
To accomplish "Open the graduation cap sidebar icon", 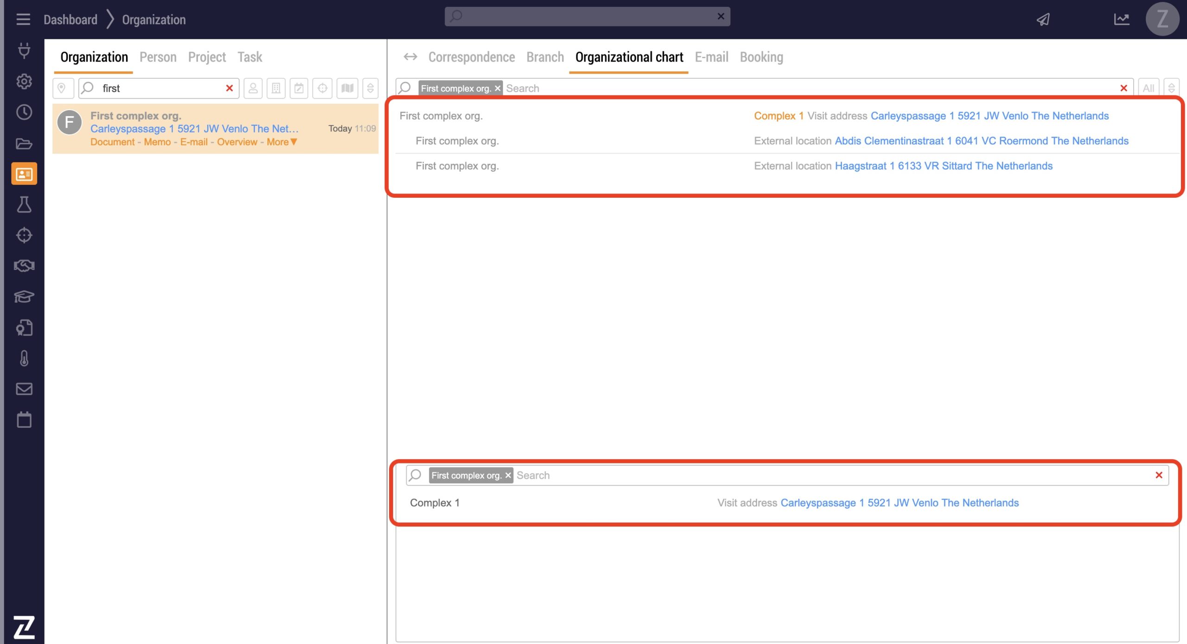I will pyautogui.click(x=24, y=296).
